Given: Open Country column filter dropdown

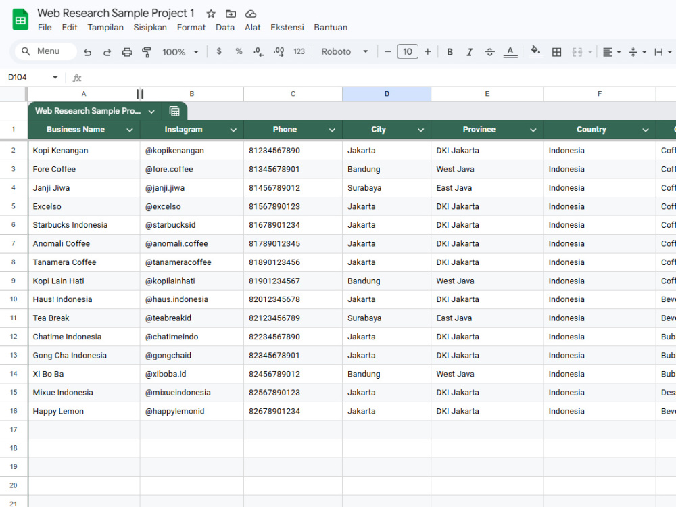Looking at the screenshot, I should pyautogui.click(x=646, y=130).
